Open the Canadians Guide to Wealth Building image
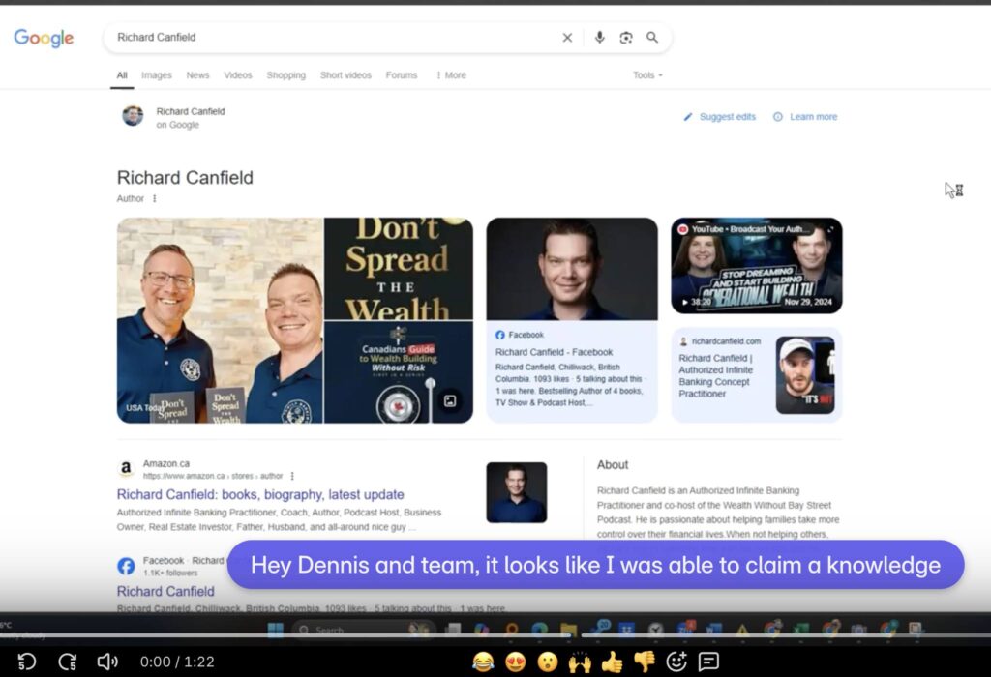991x677 pixels. click(399, 372)
